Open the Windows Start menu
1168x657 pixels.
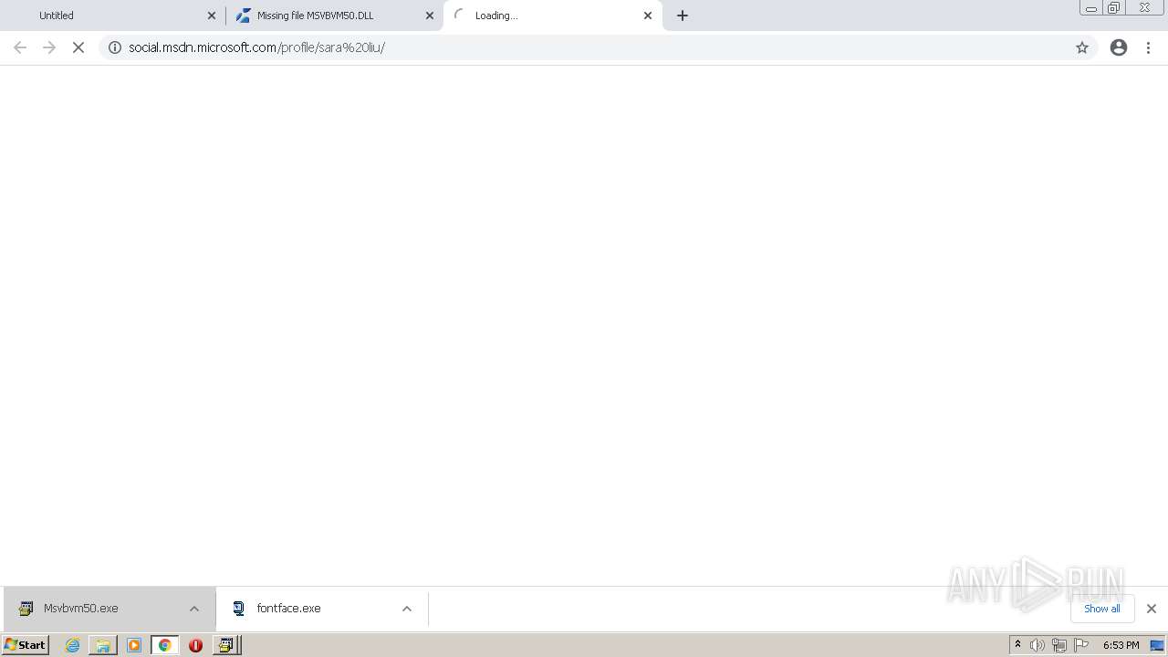26,645
